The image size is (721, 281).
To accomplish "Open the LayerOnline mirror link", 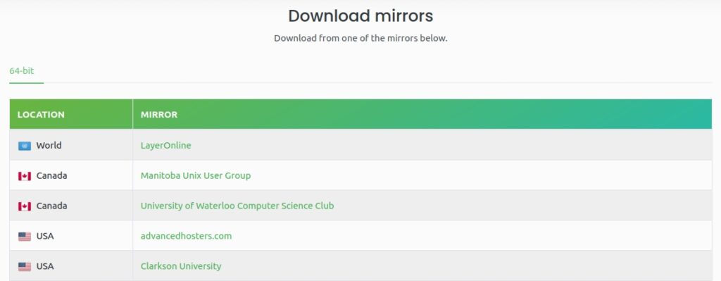I will click(x=165, y=145).
